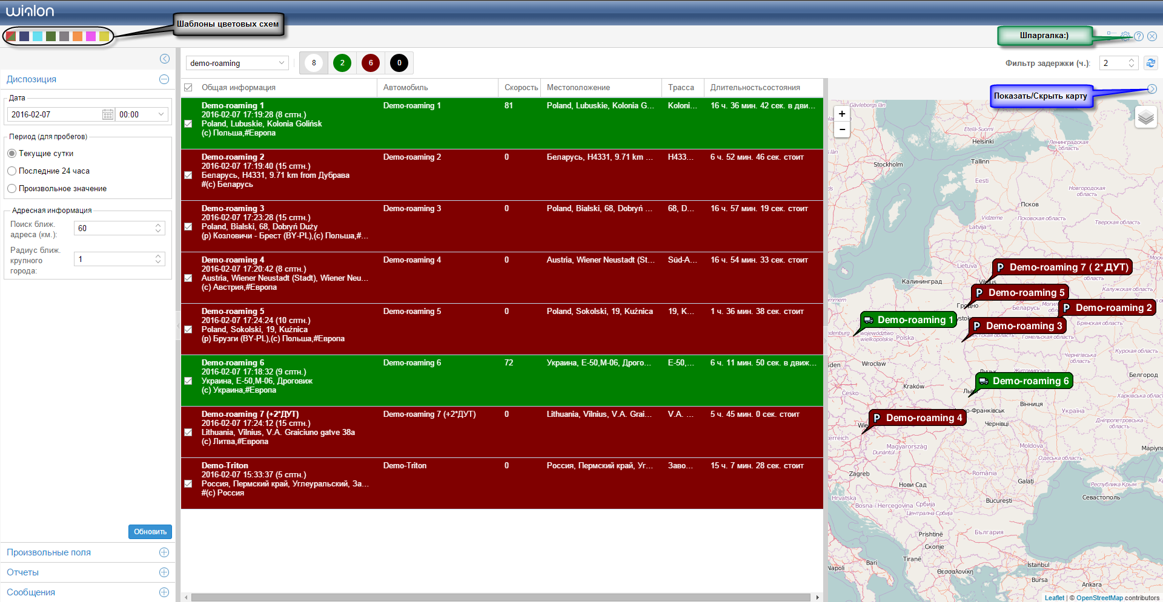1163x602 pixels.
Task: Uncheck the Demo-roaming 2 row checkbox
Action: point(188,175)
